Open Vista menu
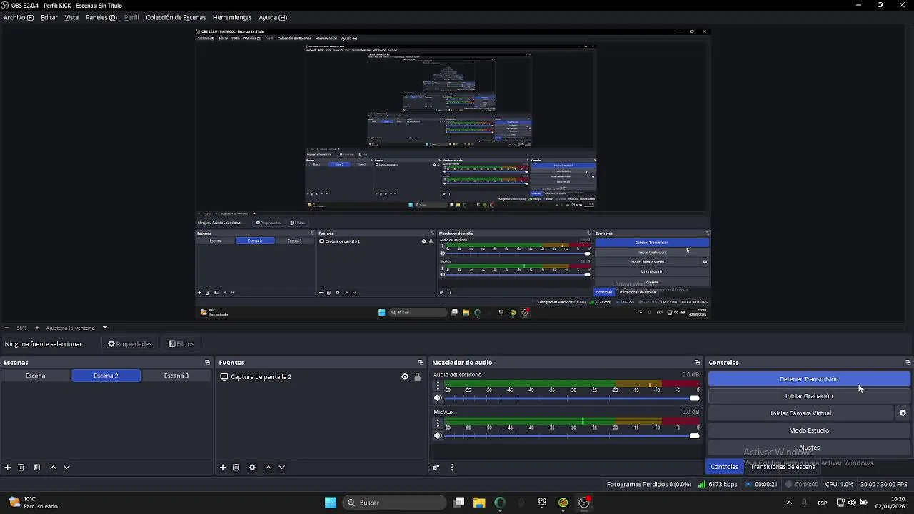This screenshot has width=914, height=514. [x=71, y=17]
